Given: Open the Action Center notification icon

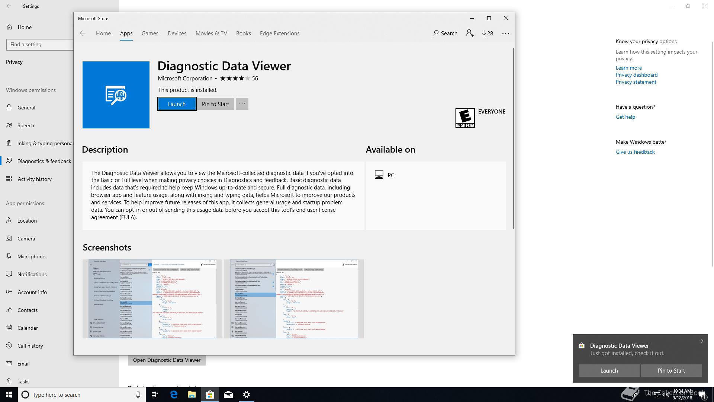Looking at the screenshot, I should click(702, 395).
